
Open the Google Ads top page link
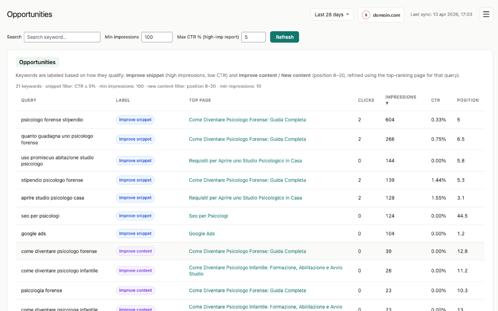[x=202, y=234]
